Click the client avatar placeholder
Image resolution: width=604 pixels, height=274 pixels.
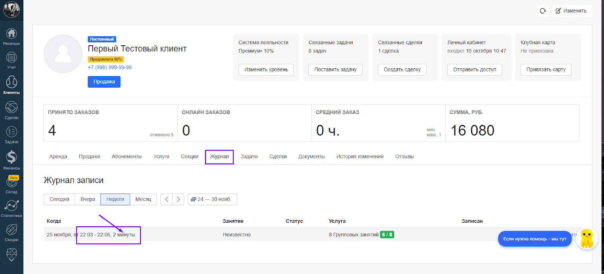coord(63,54)
